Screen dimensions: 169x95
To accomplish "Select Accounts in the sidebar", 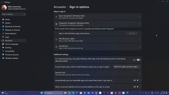I will (x=14, y=40).
